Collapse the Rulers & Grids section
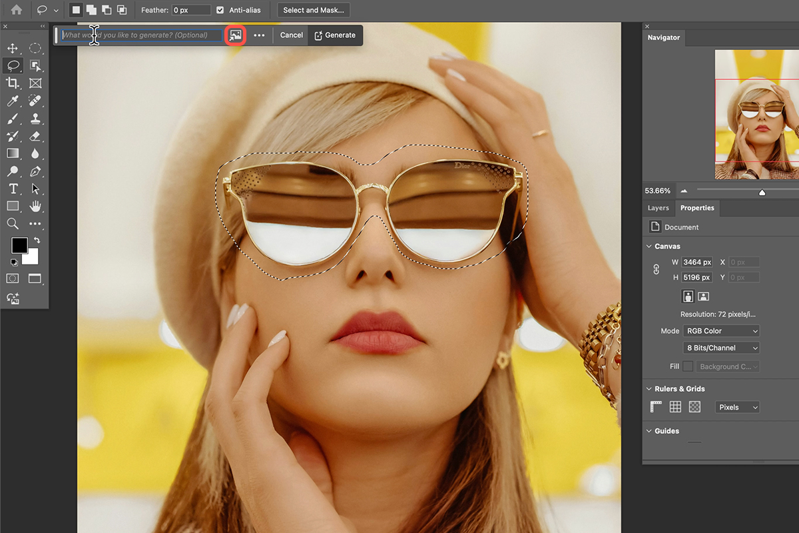 tap(649, 388)
